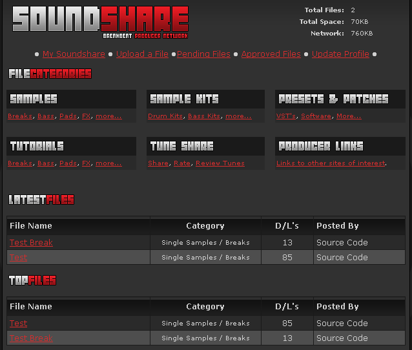Open Drum Kits under Sample Kits
Screen dimensions: 412x350
165,116
